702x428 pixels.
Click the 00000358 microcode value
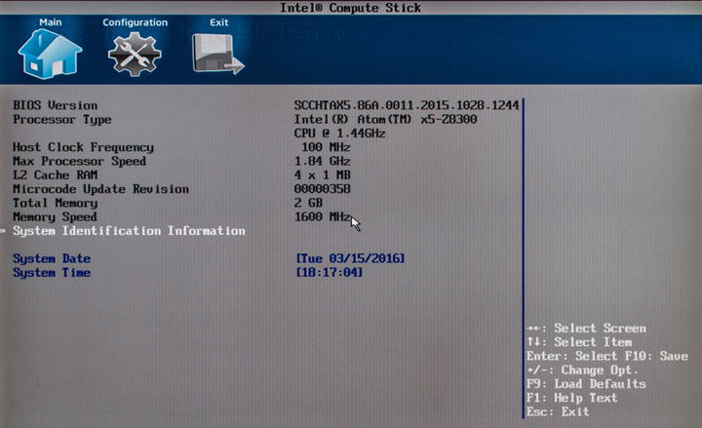click(x=323, y=189)
